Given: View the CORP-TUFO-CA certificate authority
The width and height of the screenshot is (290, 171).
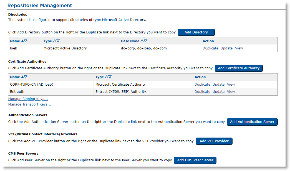Looking at the screenshot, I should click(x=231, y=85).
